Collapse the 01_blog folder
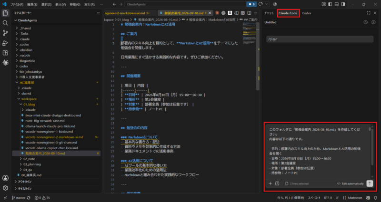Viewport: 381px width, 202px height. click(21, 104)
